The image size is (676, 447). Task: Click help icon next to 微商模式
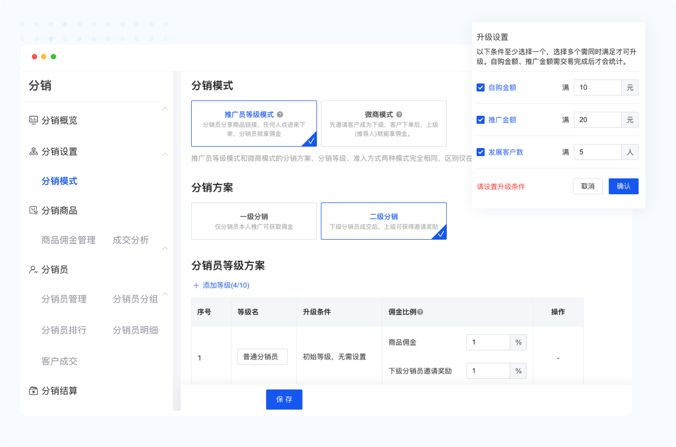point(399,115)
